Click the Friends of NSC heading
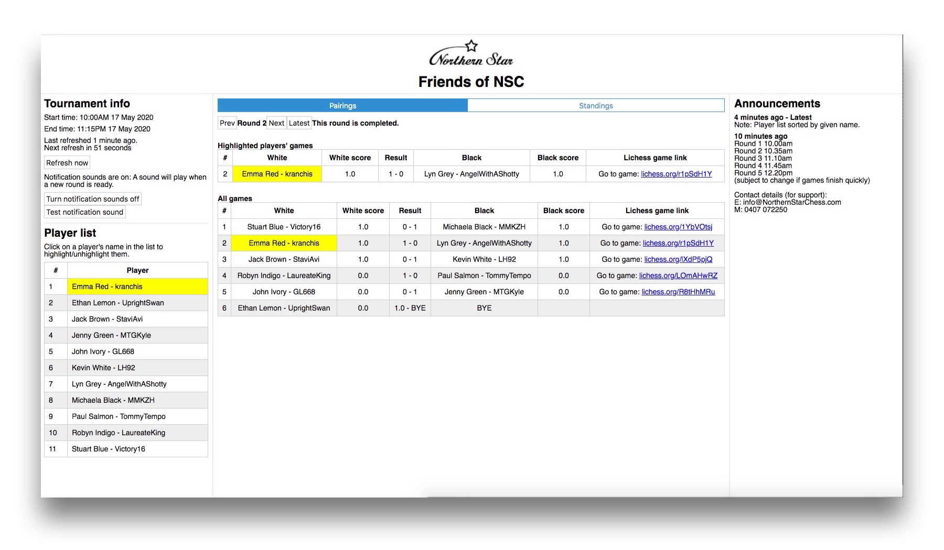The image size is (944, 550). [471, 82]
